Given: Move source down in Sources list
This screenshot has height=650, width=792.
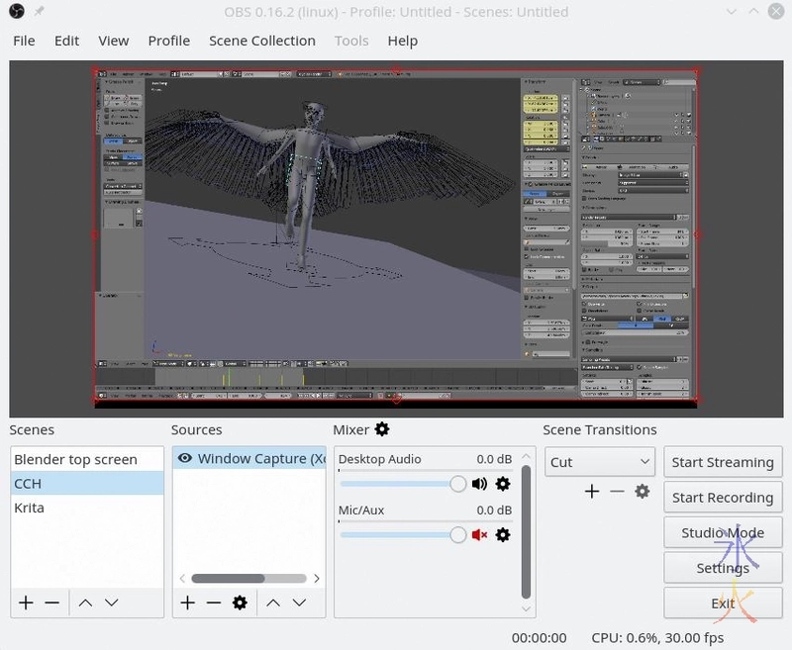Looking at the screenshot, I should [299, 603].
